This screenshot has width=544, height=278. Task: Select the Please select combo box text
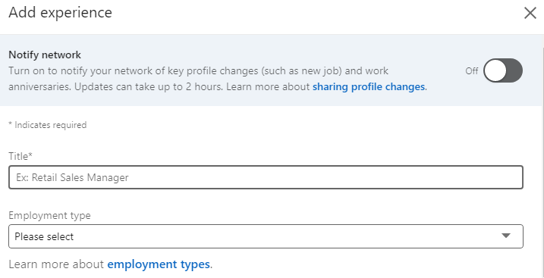point(44,237)
